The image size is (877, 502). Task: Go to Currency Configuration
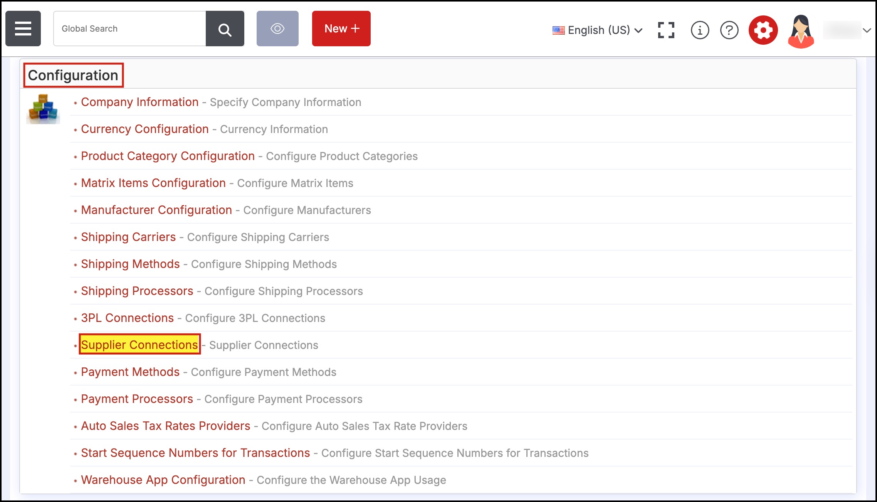click(144, 129)
